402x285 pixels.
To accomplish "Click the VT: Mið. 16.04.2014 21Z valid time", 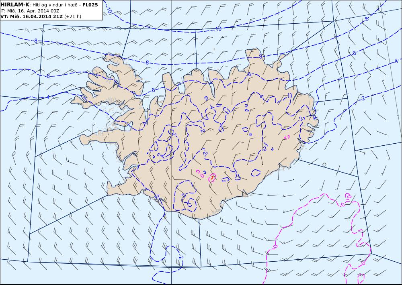I will coord(31,16).
